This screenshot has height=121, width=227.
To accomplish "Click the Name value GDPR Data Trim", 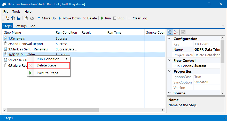I will (207, 50).
